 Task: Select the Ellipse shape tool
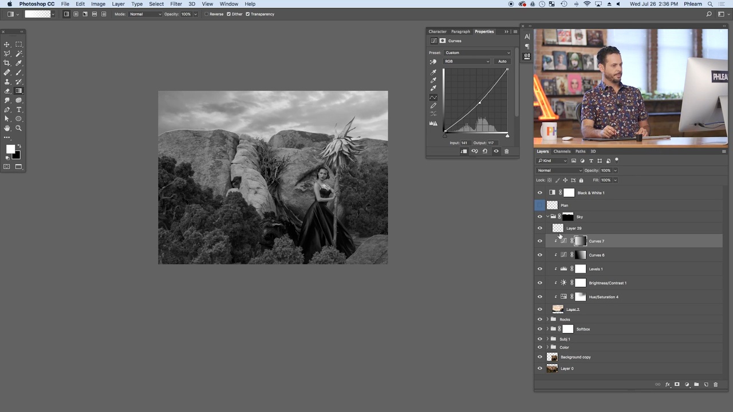point(19,119)
